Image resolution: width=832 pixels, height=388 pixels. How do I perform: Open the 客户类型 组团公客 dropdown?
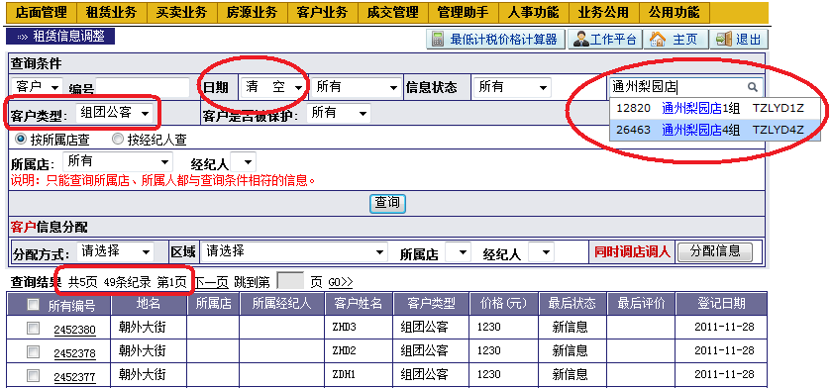(x=115, y=114)
